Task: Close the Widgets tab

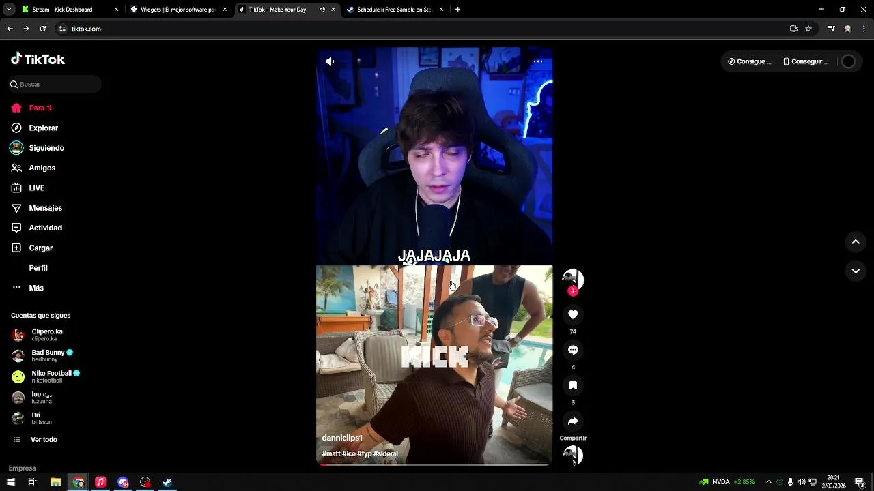Action: pyautogui.click(x=225, y=10)
